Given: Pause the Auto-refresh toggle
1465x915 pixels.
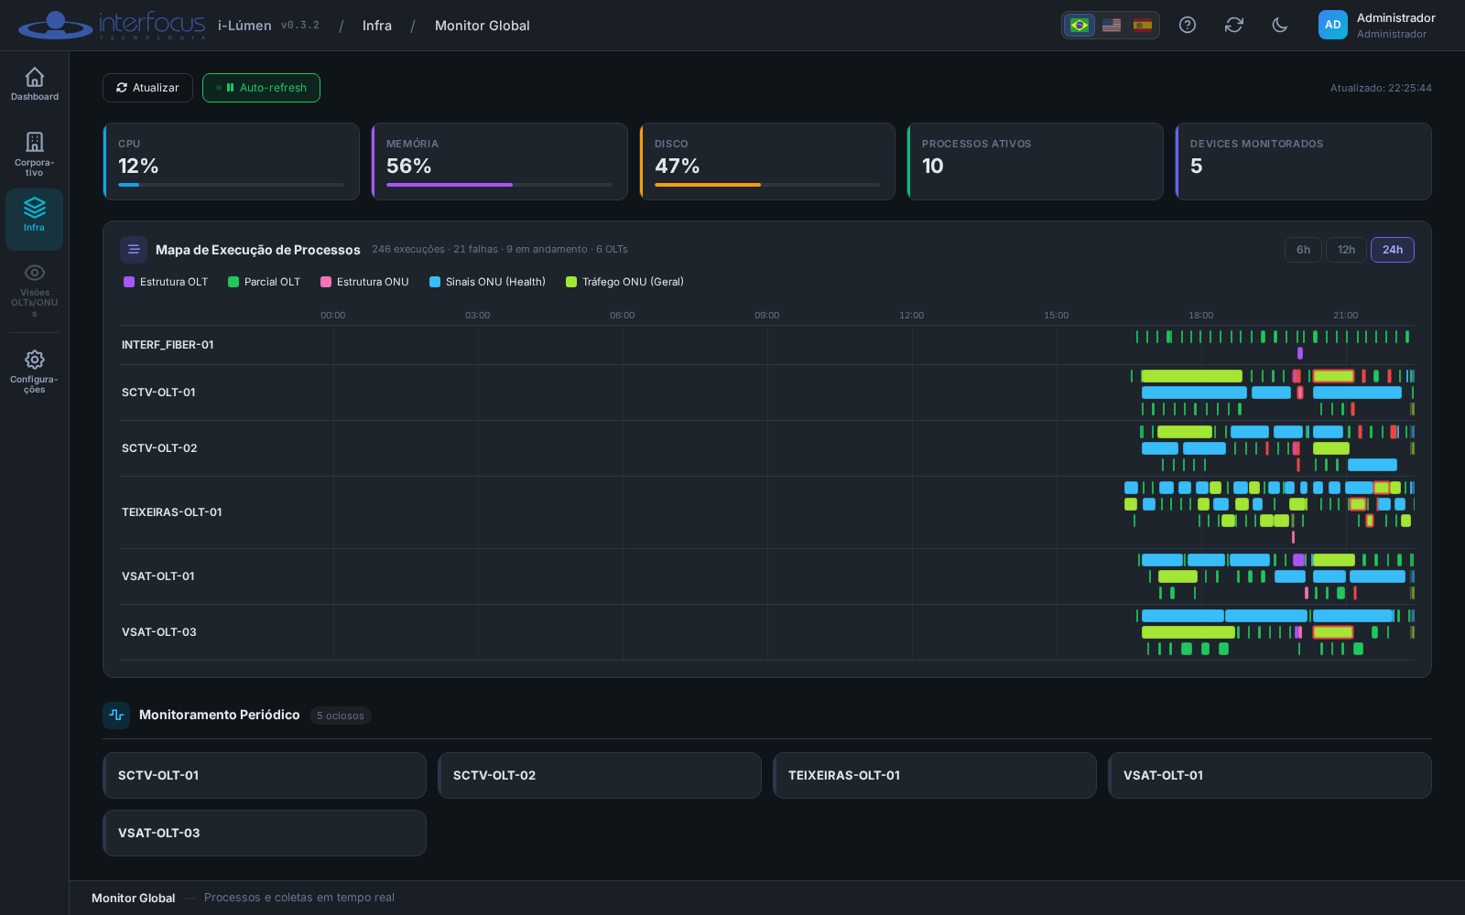Looking at the screenshot, I should point(261,88).
